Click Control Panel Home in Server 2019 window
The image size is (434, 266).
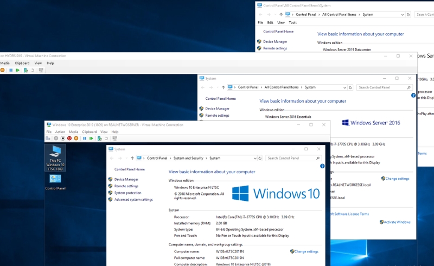278,31
